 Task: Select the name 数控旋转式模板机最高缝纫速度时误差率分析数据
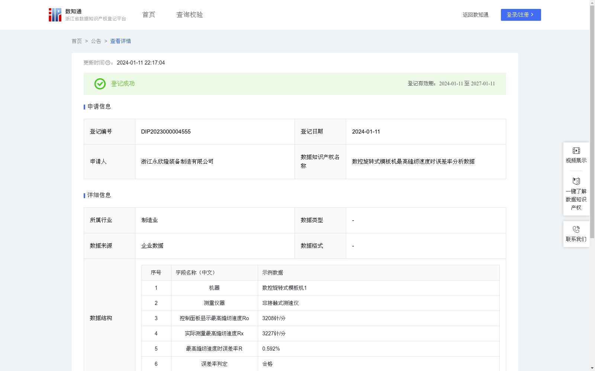(x=413, y=162)
